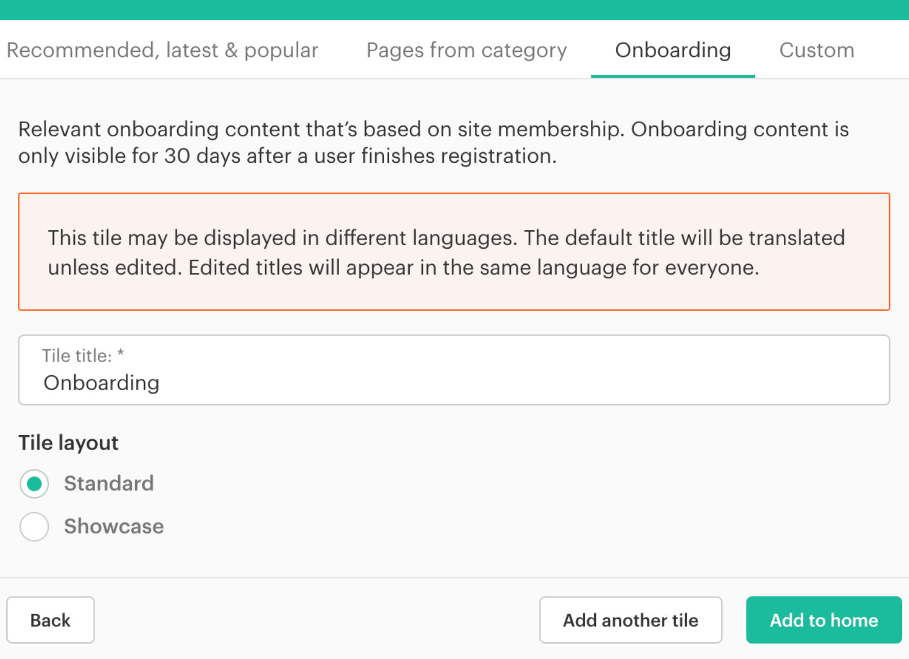The height and width of the screenshot is (659, 909).
Task: Open the Pages from category tab
Action: tap(466, 50)
